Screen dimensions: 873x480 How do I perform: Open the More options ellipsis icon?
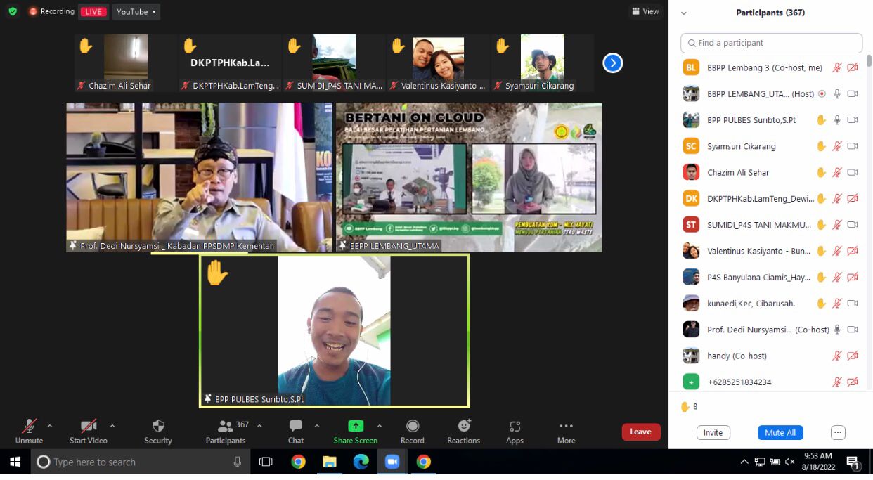pyautogui.click(x=566, y=427)
